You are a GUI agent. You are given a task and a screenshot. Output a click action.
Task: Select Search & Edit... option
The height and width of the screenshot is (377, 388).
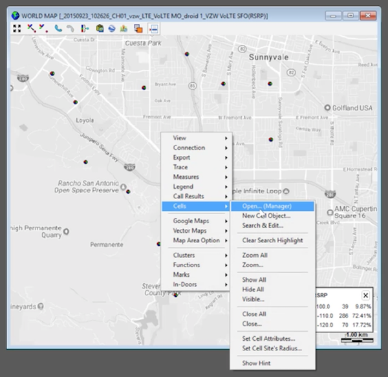263,225
